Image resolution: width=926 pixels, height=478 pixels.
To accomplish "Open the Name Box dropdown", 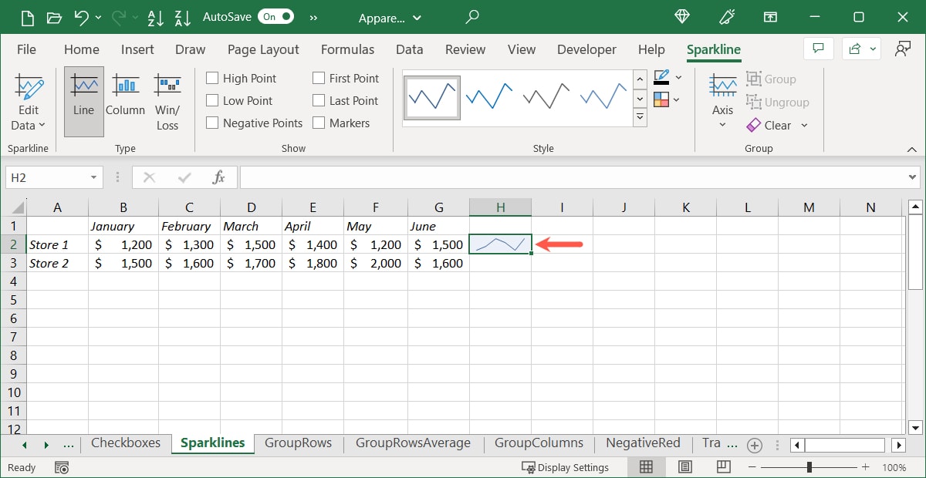I will tap(94, 177).
